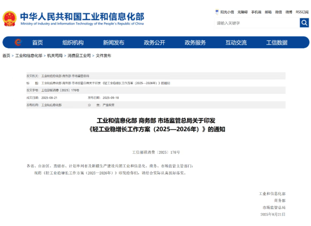Screen dimensions: 311x226
Task: Click the national emblem logo
Action: 9,18
